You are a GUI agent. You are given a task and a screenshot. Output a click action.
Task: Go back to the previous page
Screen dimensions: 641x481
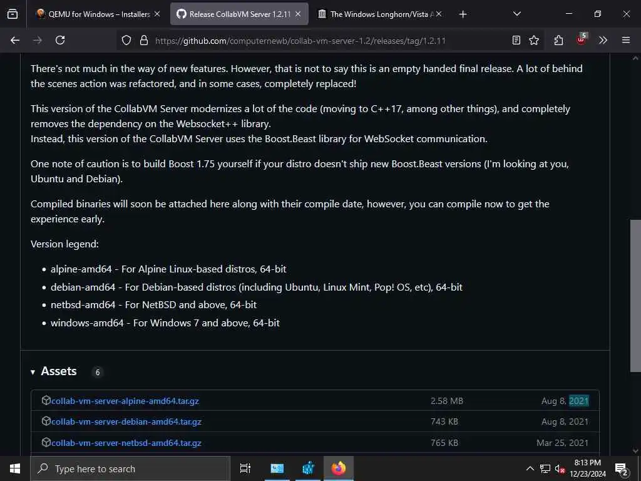pyautogui.click(x=15, y=40)
